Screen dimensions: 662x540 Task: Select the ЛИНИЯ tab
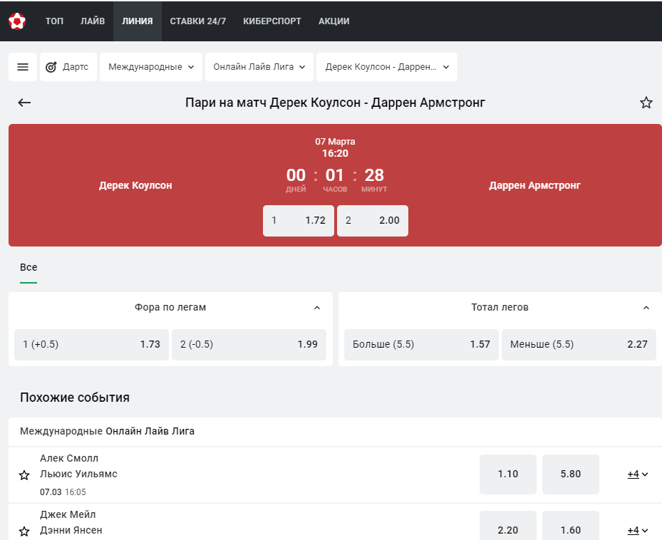138,21
